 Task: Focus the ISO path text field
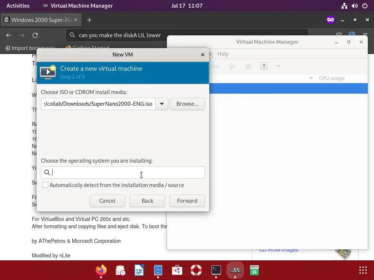pos(98,104)
